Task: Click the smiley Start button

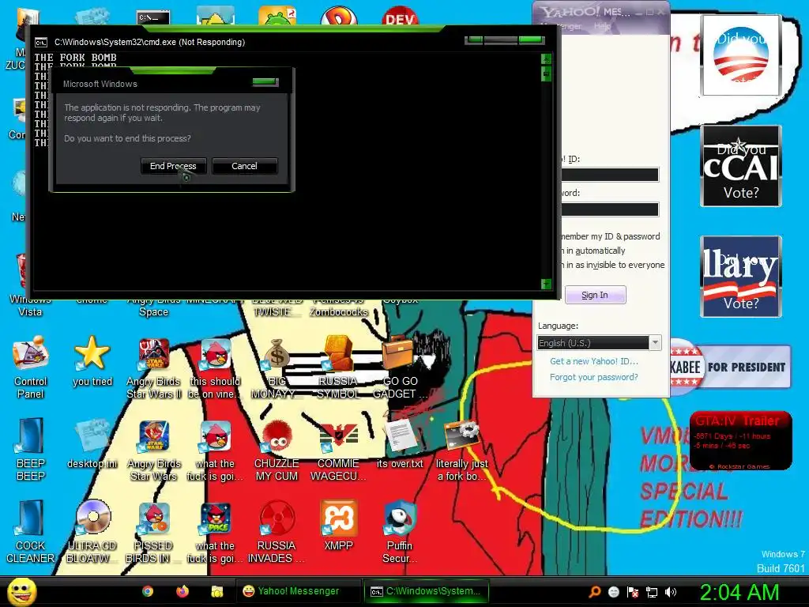Action: point(21,591)
